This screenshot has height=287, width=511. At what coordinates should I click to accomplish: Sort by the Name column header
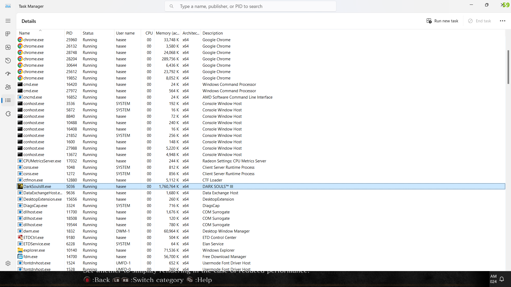point(24,33)
